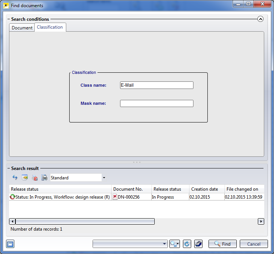Viewport: 274px width, 254px height.
Task: Click the In Progress status cell
Action: coord(170,197)
